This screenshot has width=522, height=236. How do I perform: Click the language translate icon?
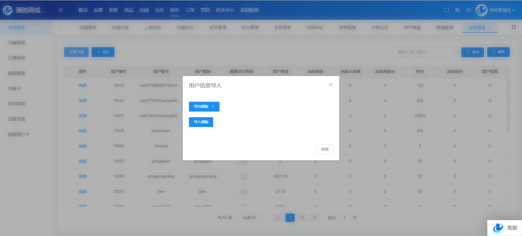pyautogui.click(x=458, y=10)
